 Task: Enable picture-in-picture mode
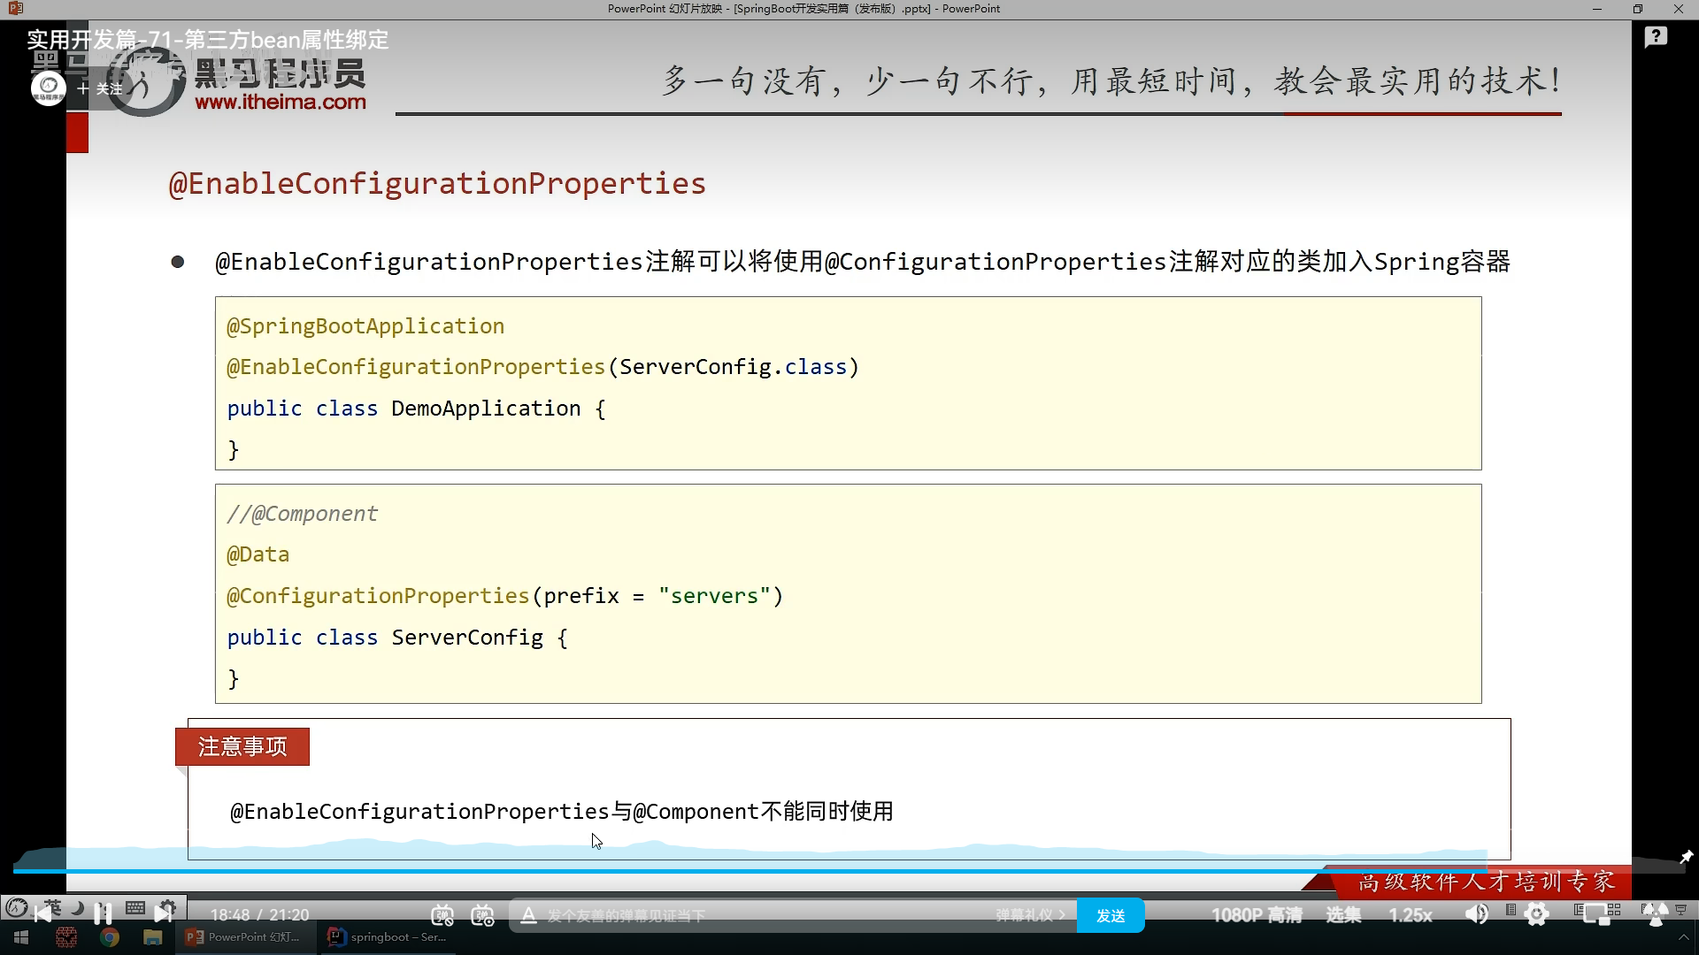(1595, 914)
